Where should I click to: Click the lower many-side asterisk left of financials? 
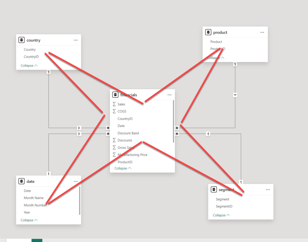click(108, 134)
